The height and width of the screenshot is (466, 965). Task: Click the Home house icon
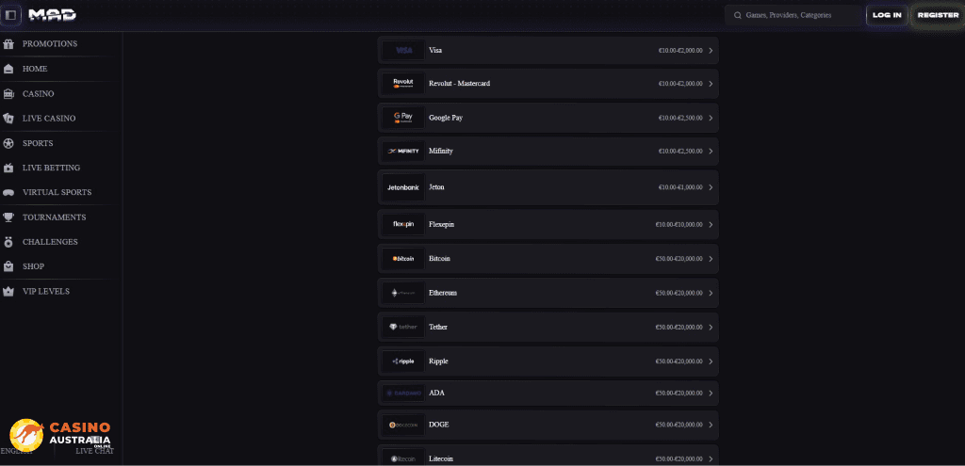tap(8, 69)
